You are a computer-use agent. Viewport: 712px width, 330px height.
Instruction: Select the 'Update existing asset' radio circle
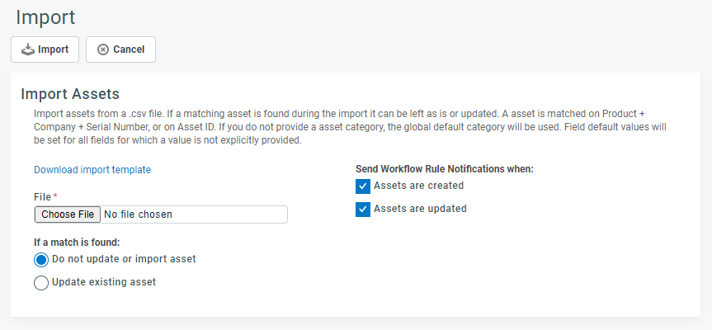[x=41, y=283]
